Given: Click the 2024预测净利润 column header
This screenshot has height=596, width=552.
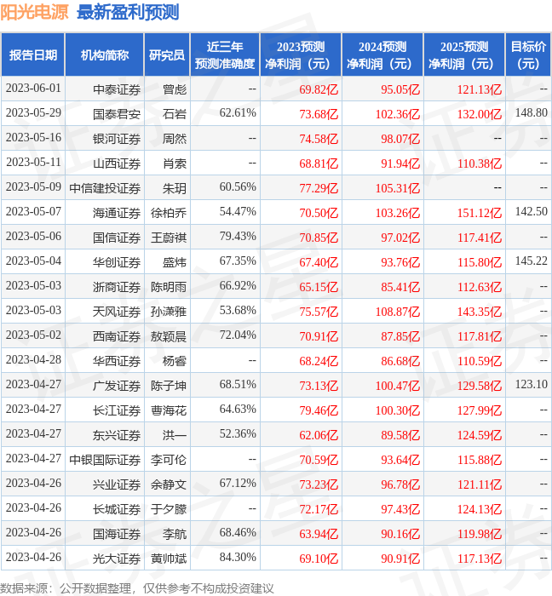Looking at the screenshot, I should coord(382,54).
